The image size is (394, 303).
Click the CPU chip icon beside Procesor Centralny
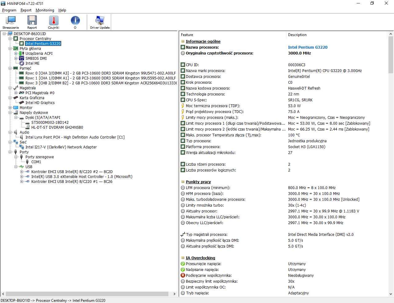tap(16, 38)
